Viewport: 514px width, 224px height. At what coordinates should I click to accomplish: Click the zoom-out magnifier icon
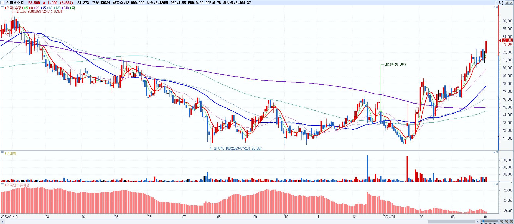(502, 222)
